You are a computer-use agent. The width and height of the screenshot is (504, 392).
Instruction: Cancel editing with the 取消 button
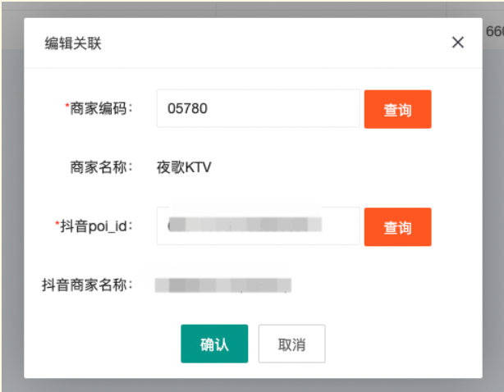[x=291, y=344]
